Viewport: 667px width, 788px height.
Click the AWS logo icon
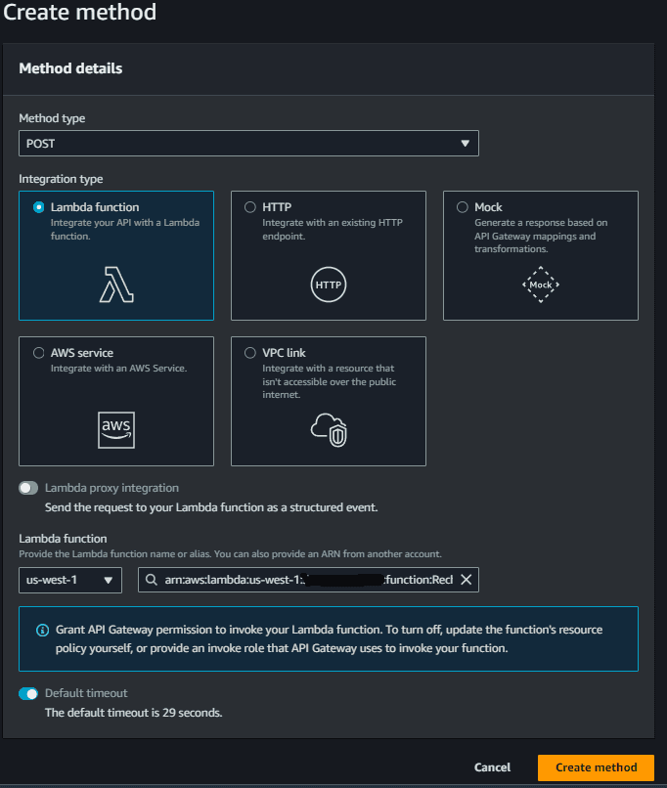[116, 430]
